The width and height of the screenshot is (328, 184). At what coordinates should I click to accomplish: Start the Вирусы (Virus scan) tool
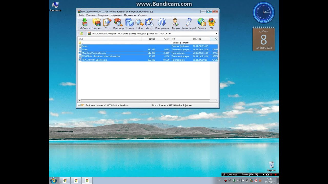point(176,24)
